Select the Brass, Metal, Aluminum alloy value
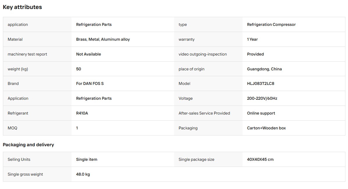 (103, 39)
